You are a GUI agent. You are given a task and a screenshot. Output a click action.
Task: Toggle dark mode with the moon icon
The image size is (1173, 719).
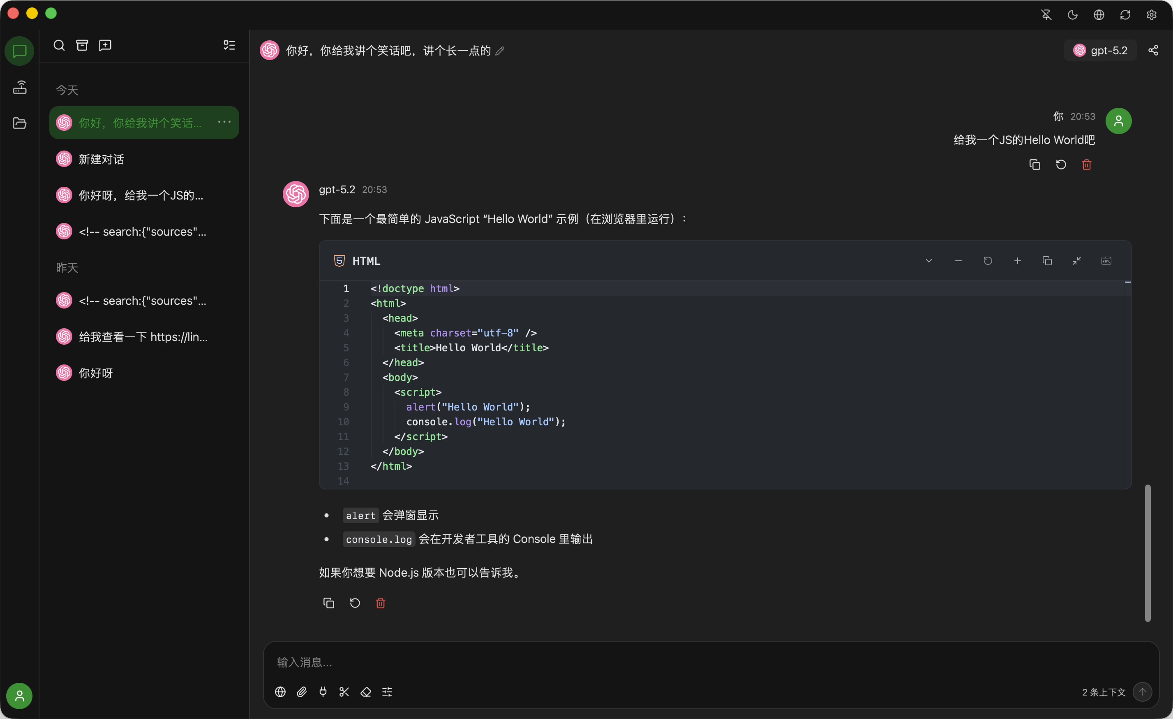tap(1072, 15)
